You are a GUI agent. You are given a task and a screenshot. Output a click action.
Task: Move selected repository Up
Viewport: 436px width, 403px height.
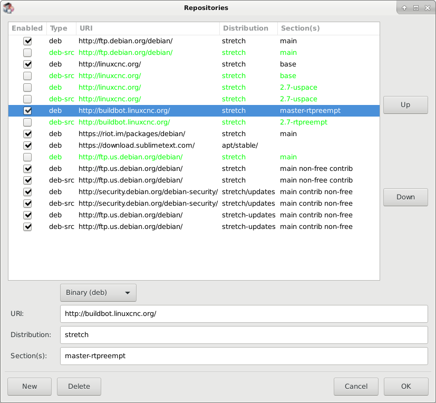tap(405, 105)
